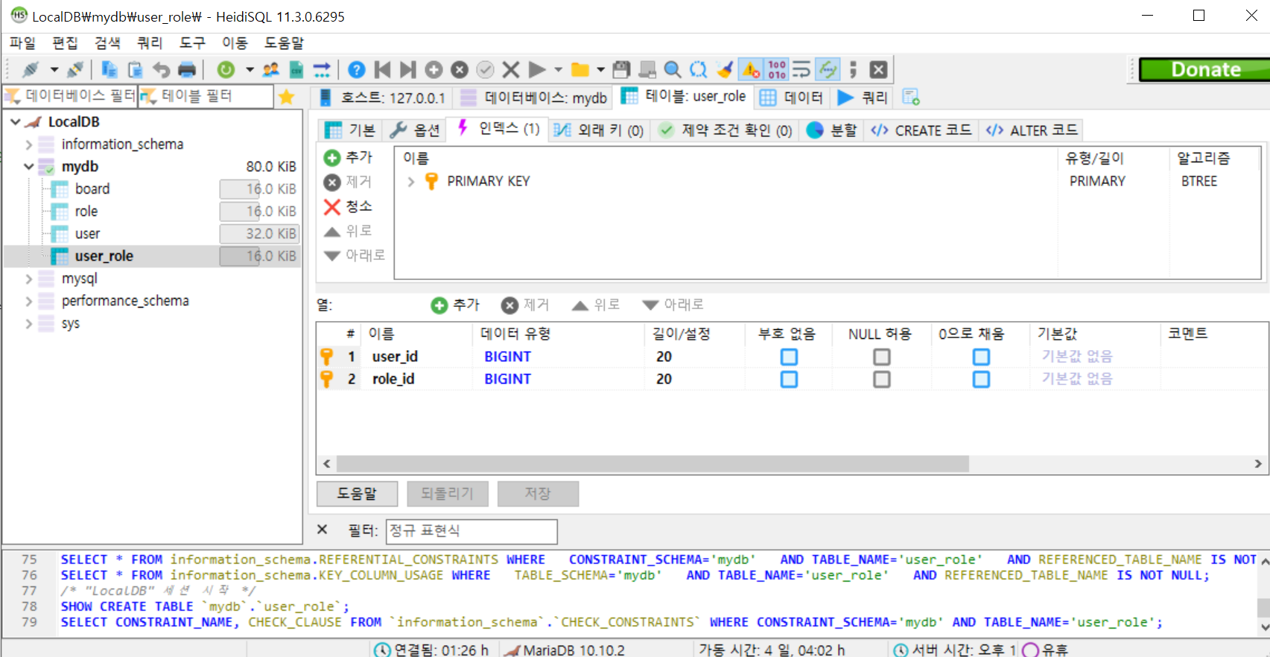Go to first row icon
Screen dimensions: 1270x657
pos(383,69)
